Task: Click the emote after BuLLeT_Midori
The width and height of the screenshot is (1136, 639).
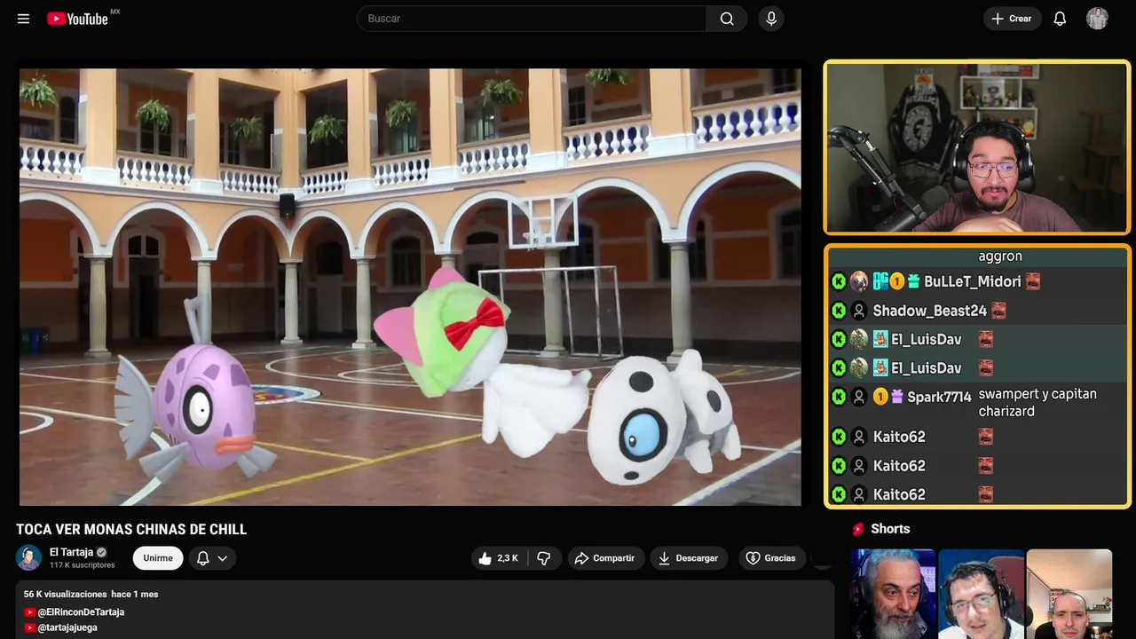Action: click(1032, 281)
